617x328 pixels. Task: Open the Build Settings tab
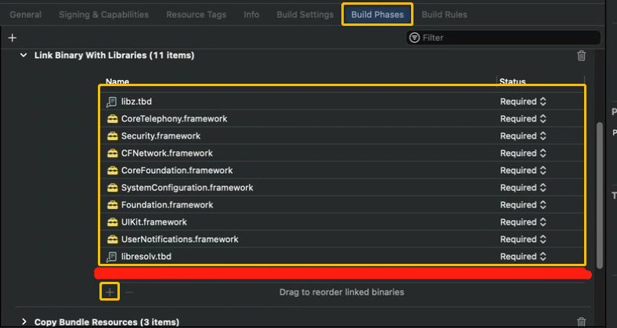tap(305, 15)
